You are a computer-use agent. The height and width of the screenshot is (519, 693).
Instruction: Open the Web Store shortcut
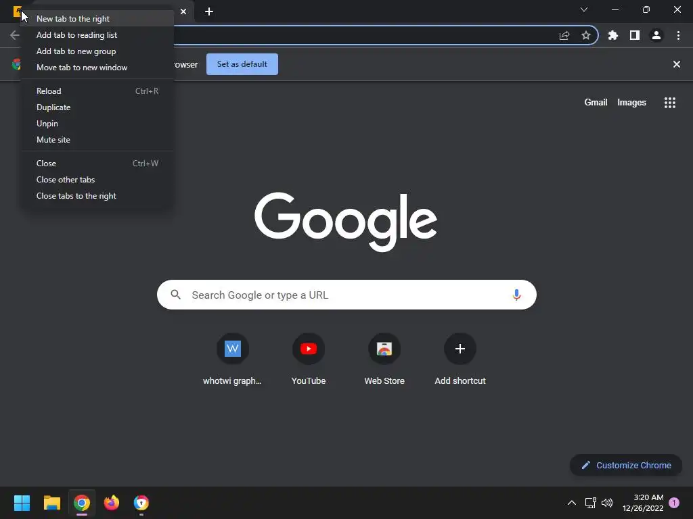(384, 360)
